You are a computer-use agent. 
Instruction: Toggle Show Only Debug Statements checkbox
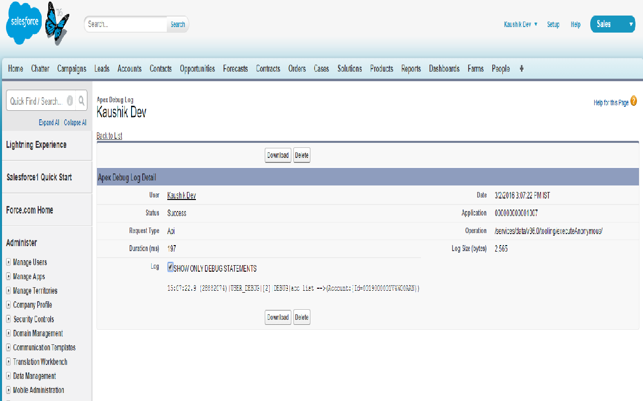point(170,267)
